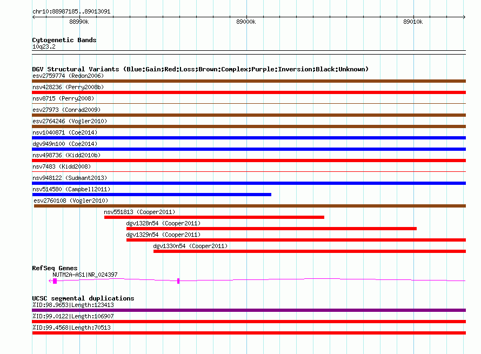Click the 10q23.2 band label
Image resolution: width=481 pixels, height=354 pixels.
pos(44,46)
